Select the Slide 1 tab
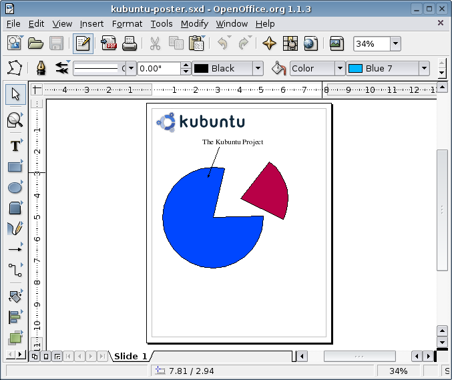The height and width of the screenshot is (380, 452). point(131,357)
